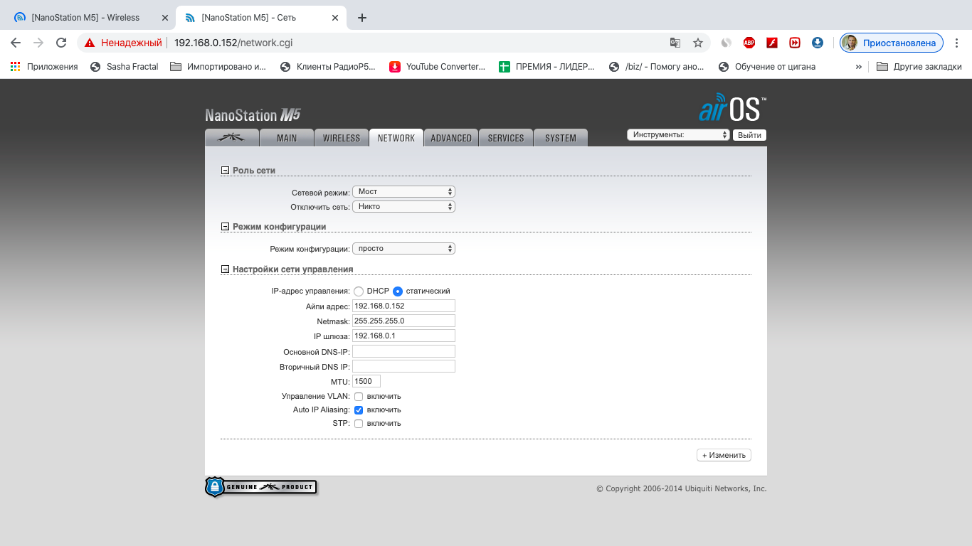Close the NanoStation M5 Сеть browser tab

tap(335, 18)
